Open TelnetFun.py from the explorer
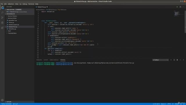Viewport: 186px width, 105px height. pyautogui.click(x=12, y=29)
